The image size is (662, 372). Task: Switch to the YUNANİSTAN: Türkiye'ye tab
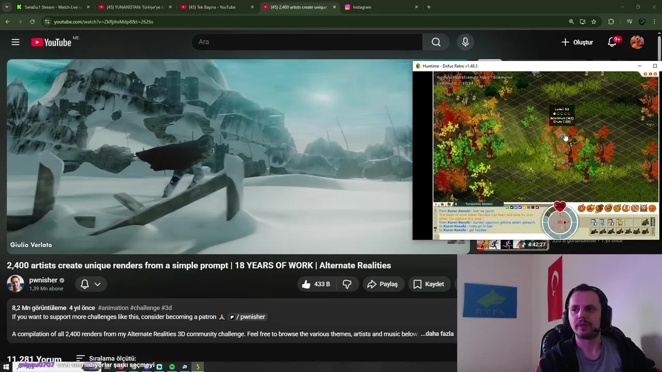point(136,7)
